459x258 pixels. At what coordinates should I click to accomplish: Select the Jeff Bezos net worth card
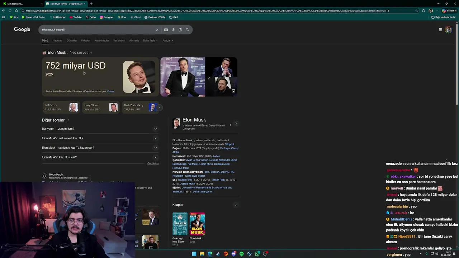pyautogui.click(x=61, y=107)
